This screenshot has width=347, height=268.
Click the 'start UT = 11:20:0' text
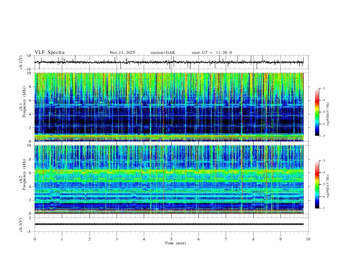click(212, 53)
